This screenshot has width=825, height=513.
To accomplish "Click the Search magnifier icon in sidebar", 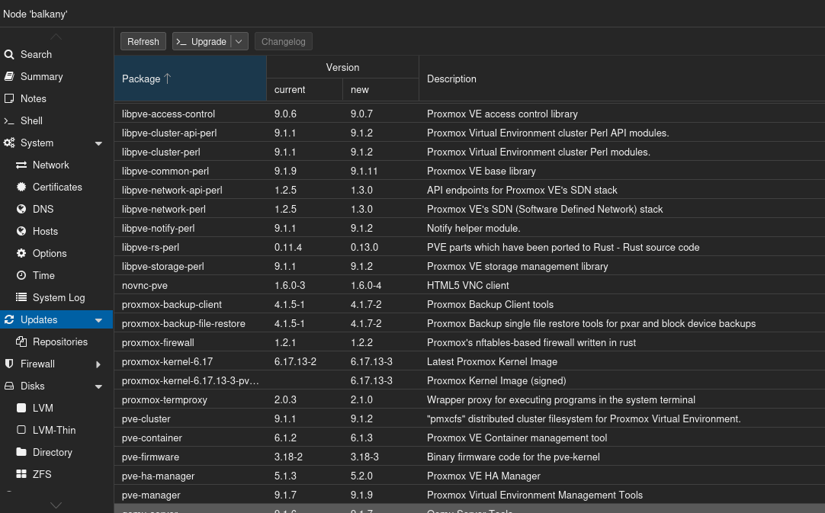I will click(x=9, y=55).
